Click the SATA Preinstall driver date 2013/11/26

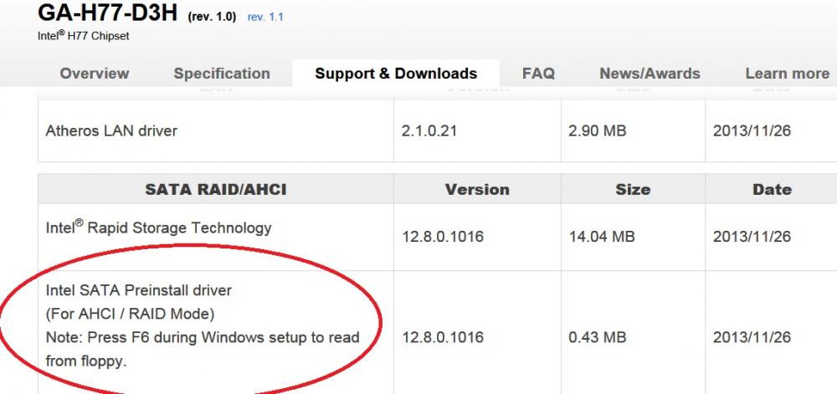click(752, 337)
